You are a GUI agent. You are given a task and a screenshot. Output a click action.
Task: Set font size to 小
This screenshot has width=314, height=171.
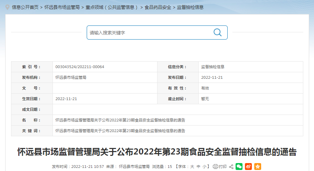point(204,167)
